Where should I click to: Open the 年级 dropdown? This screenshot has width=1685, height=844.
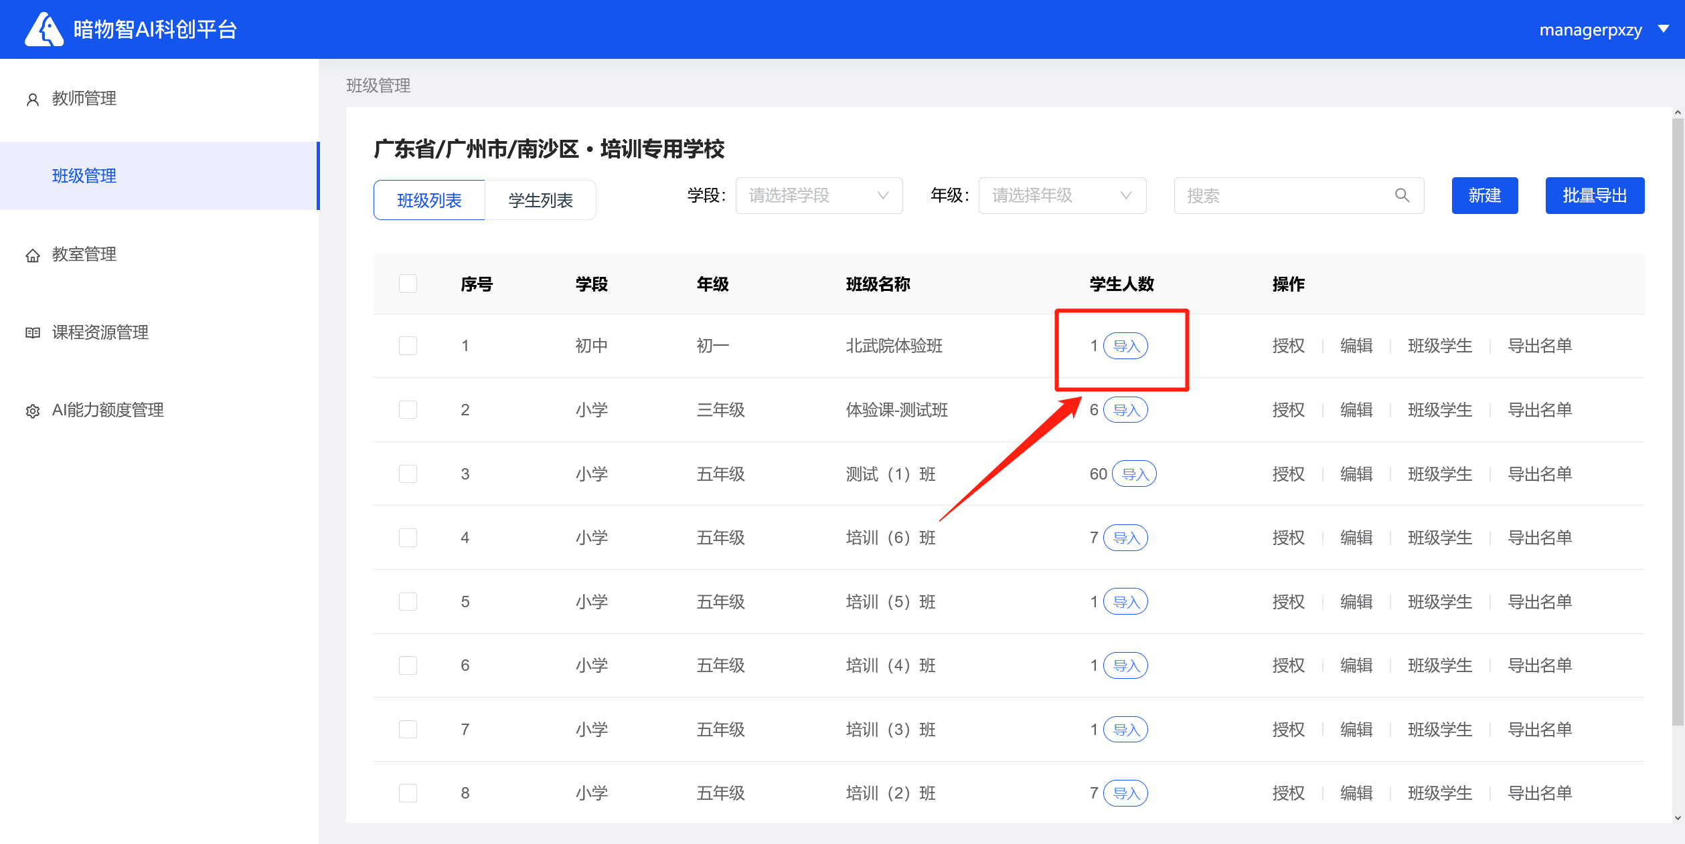click(1061, 195)
